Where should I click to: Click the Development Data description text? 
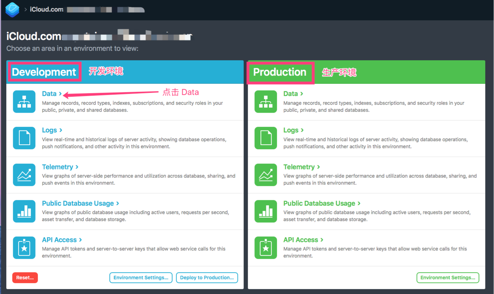point(132,106)
